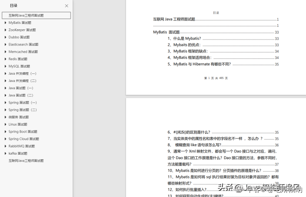Viewport: 306px width, 197px height.
Task: Jump to Java 并发编程 (二) chapter
Action: point(23,81)
